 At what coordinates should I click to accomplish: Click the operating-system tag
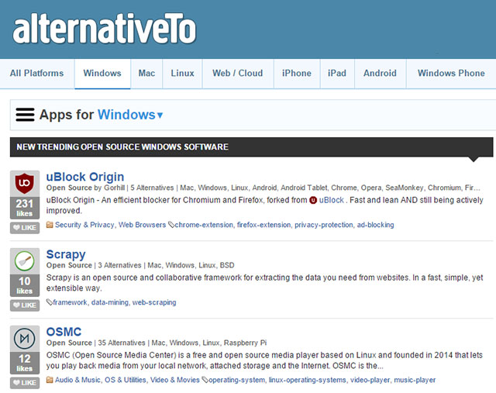click(236, 380)
